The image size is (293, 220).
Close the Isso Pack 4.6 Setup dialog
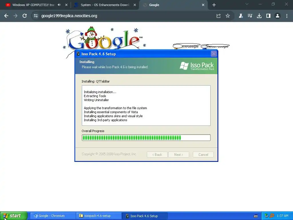[213, 54]
